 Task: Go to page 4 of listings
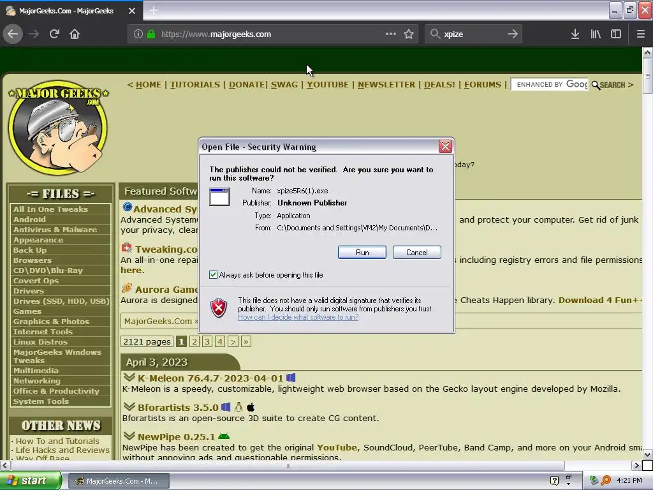pyautogui.click(x=220, y=342)
